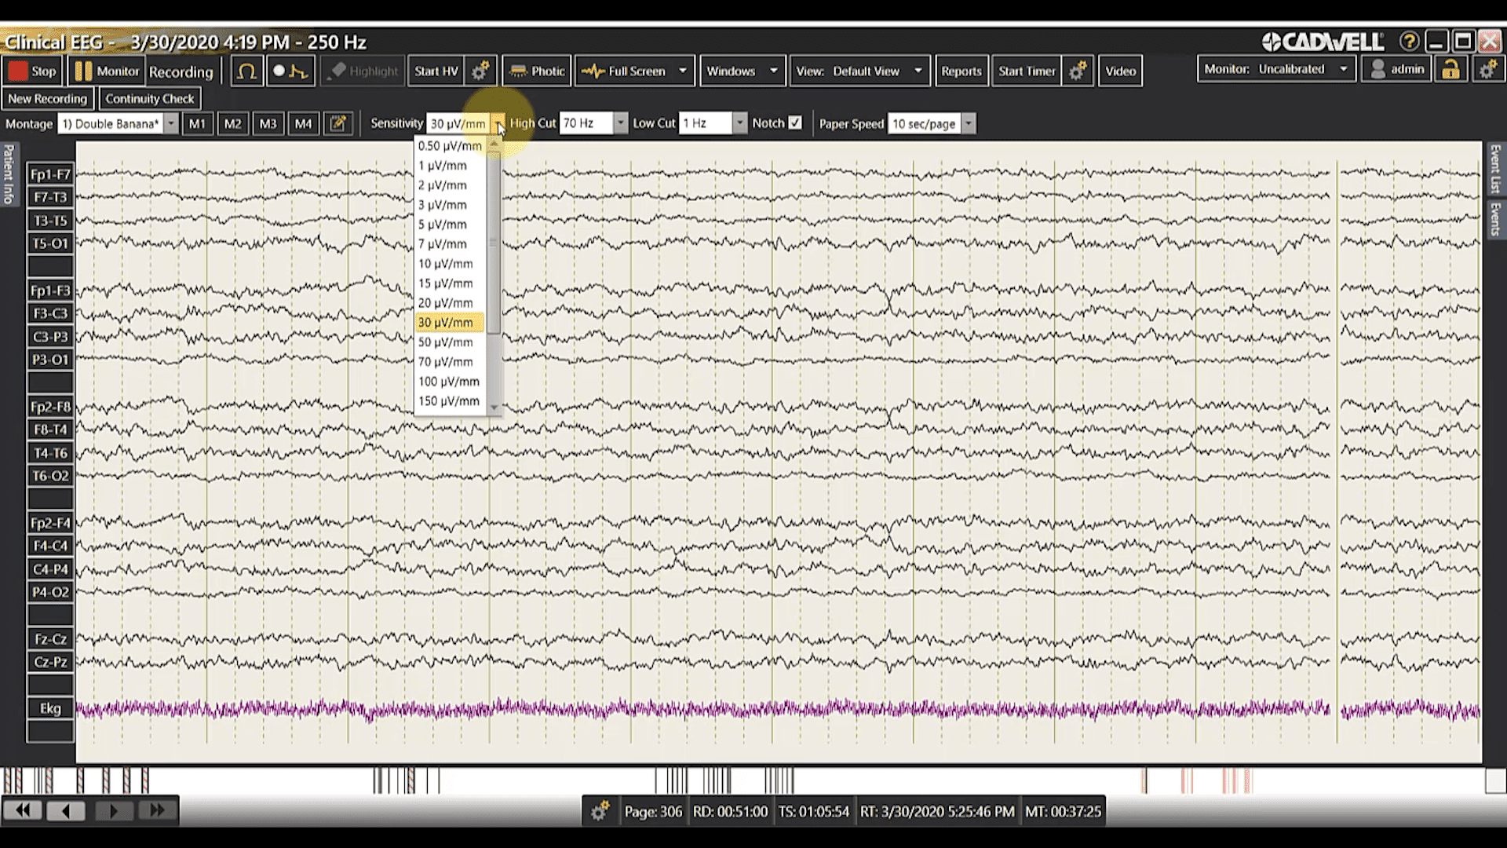
Task: Start a New Recording
Action: 48,99
